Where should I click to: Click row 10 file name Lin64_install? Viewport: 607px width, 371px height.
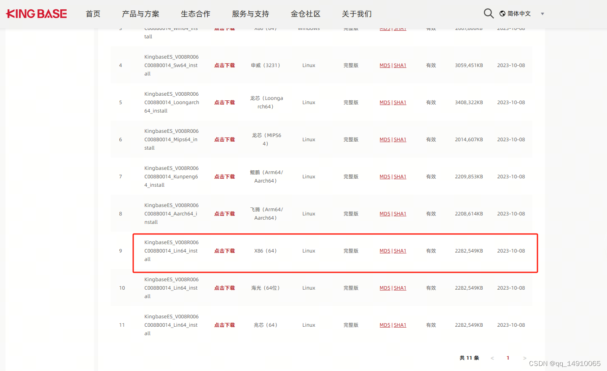(172, 288)
